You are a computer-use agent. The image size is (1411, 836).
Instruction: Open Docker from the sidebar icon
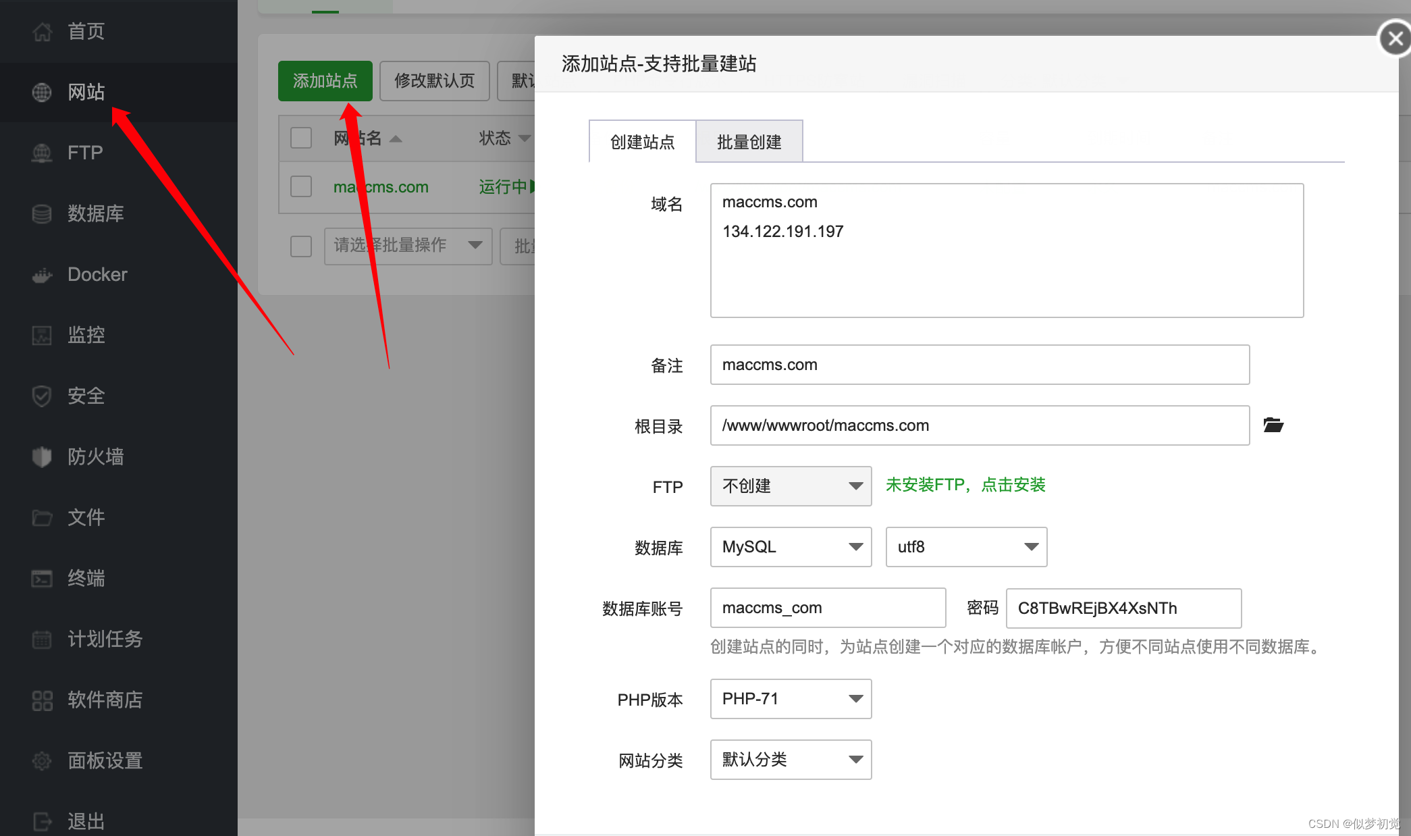42,275
